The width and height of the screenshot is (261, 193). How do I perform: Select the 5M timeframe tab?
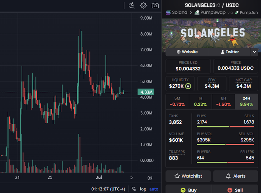pyautogui.click(x=177, y=101)
